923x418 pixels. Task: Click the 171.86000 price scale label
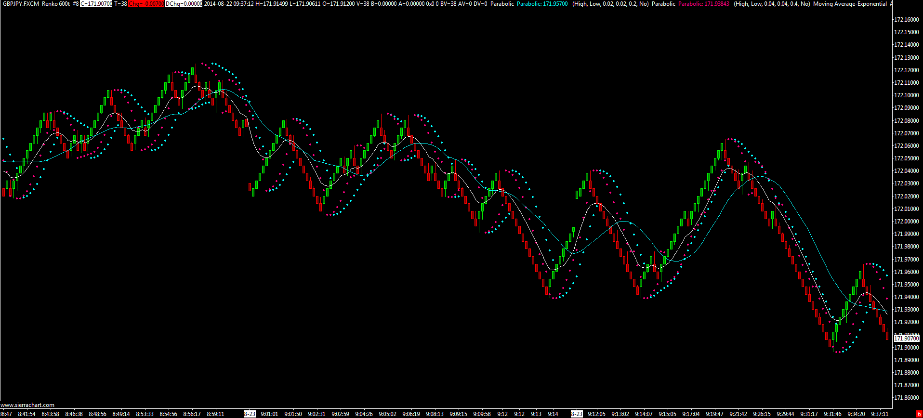(x=906, y=398)
